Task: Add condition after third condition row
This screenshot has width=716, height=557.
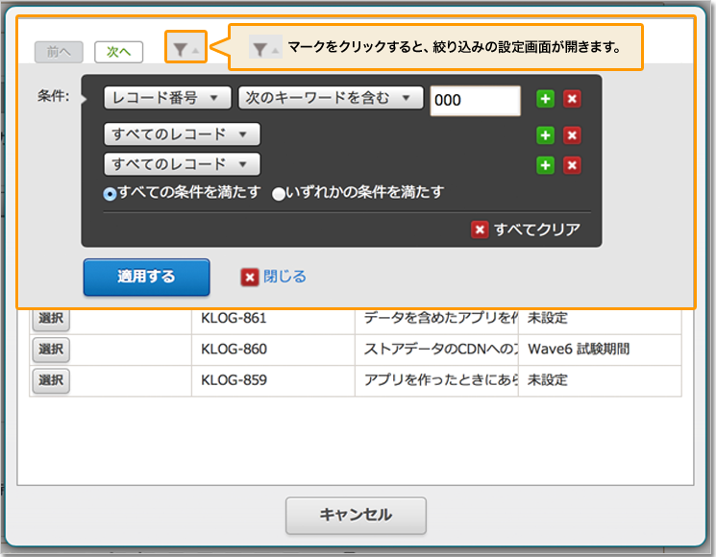Action: click(545, 165)
